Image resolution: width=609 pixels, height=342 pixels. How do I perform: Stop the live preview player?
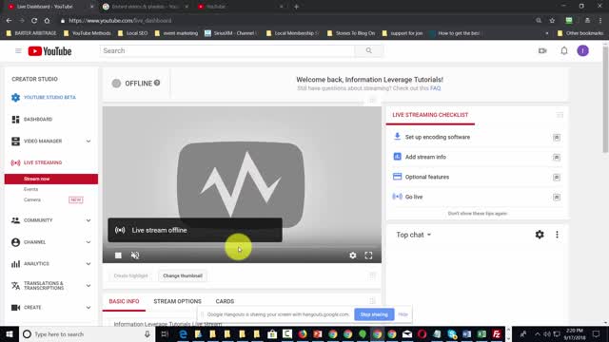click(118, 256)
